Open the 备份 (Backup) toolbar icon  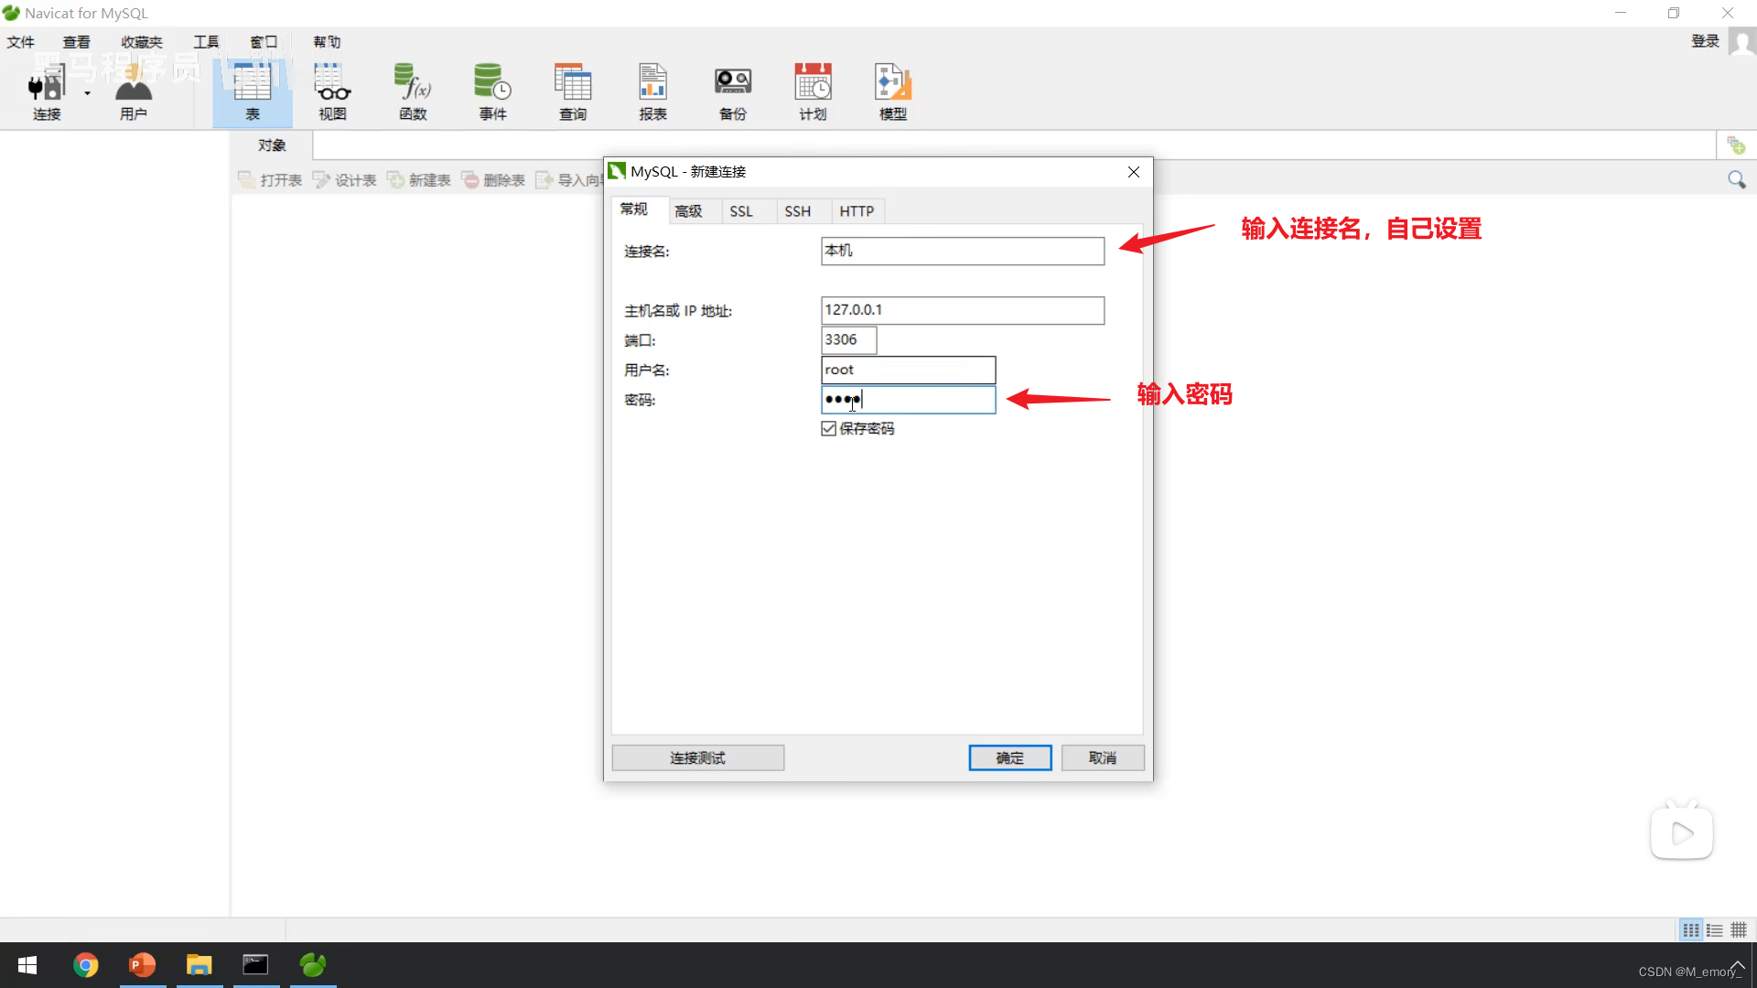coord(733,91)
